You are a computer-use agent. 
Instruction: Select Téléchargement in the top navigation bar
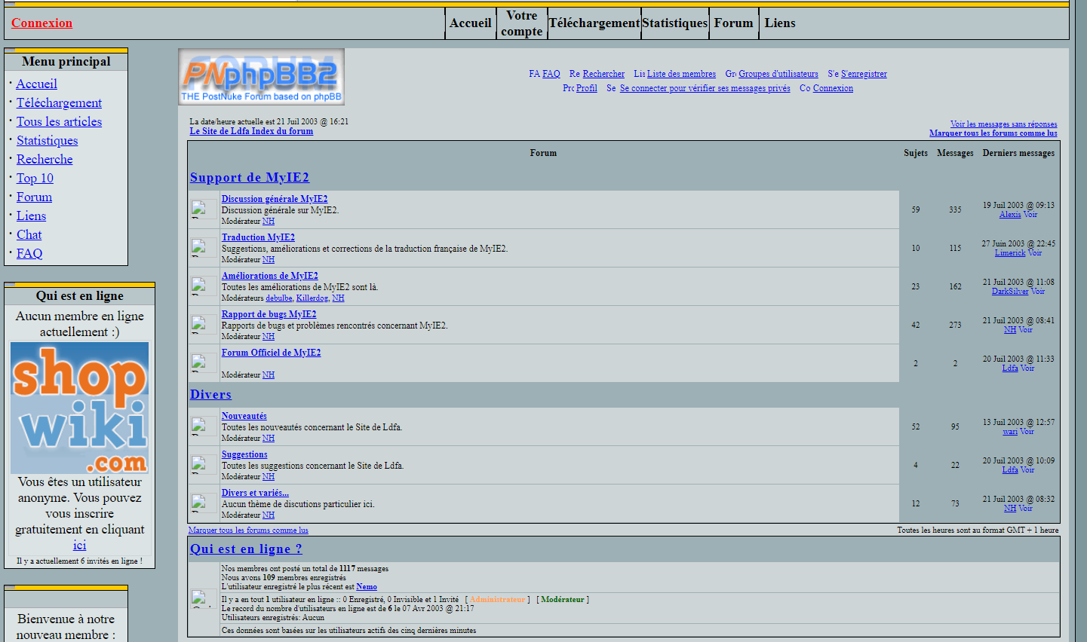click(x=594, y=23)
